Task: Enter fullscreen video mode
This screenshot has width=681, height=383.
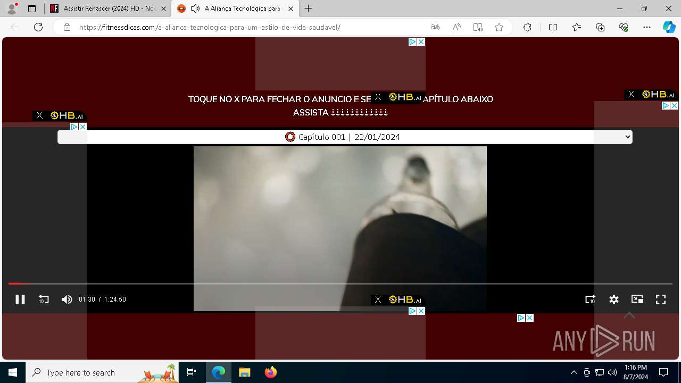Action: (x=661, y=299)
